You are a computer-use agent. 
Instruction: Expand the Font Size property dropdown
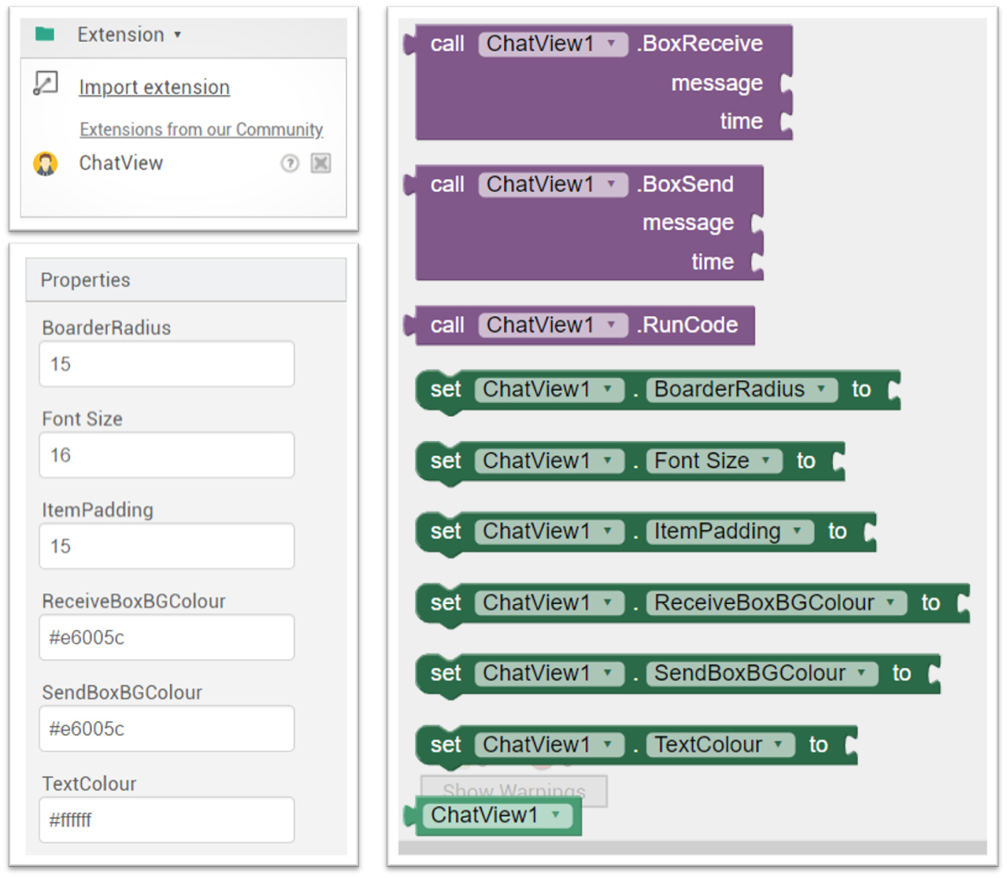click(765, 461)
